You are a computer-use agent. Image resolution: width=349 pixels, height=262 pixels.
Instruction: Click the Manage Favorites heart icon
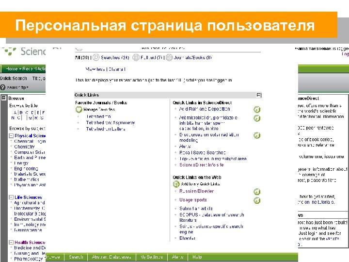pos(79,109)
